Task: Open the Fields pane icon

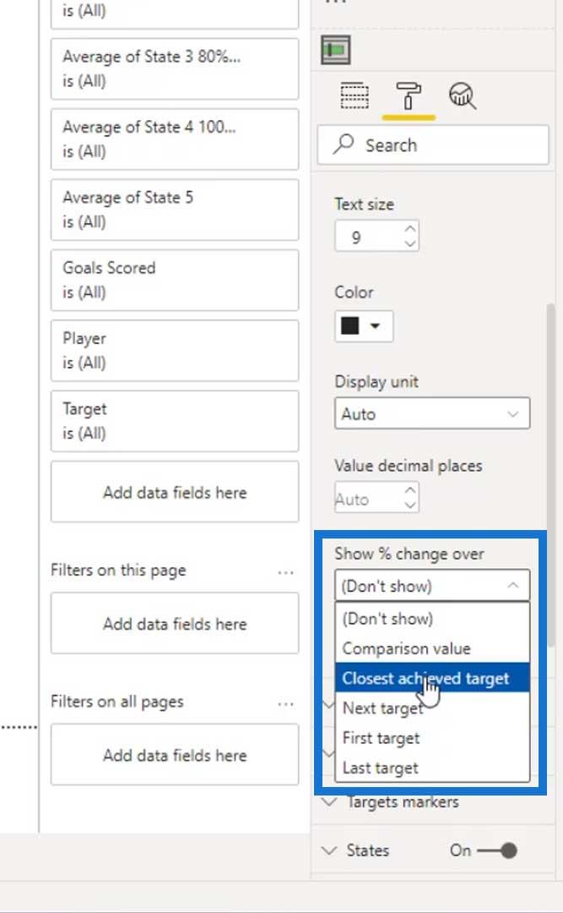Action: click(355, 95)
